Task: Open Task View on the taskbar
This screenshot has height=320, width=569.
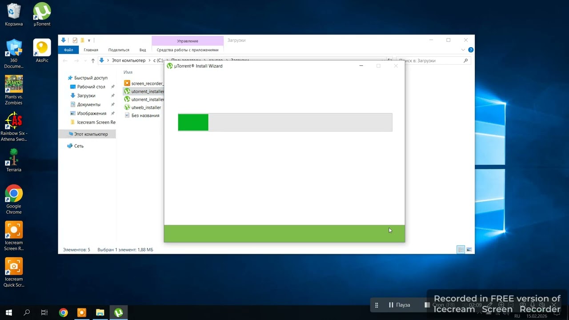Action: 44,312
